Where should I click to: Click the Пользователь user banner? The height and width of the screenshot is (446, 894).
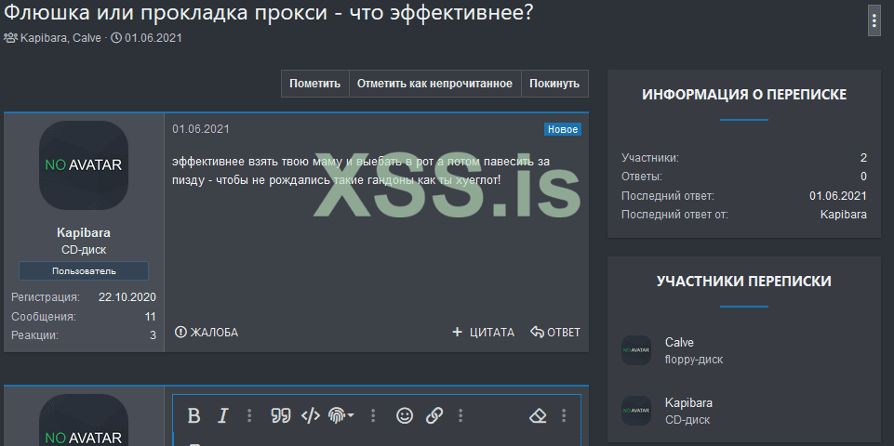(84, 271)
